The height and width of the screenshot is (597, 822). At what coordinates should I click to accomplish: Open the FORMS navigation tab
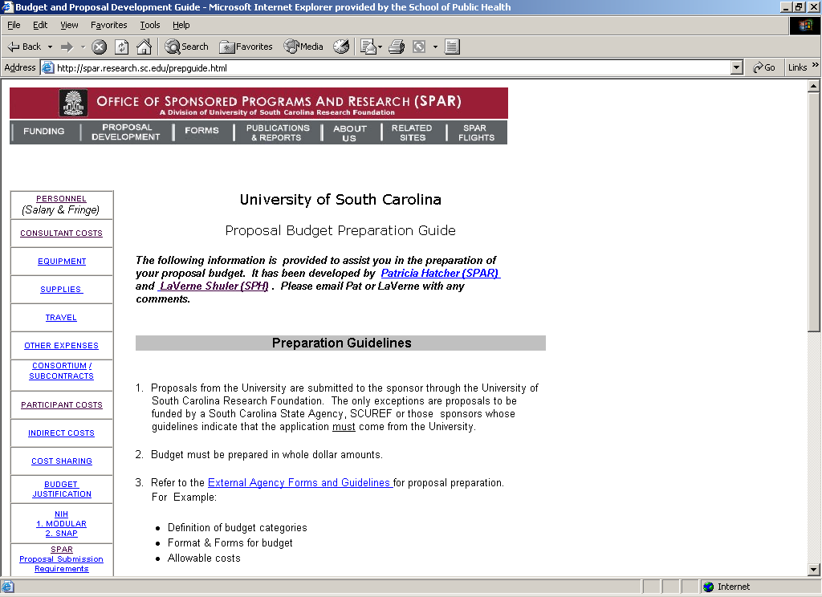[201, 132]
